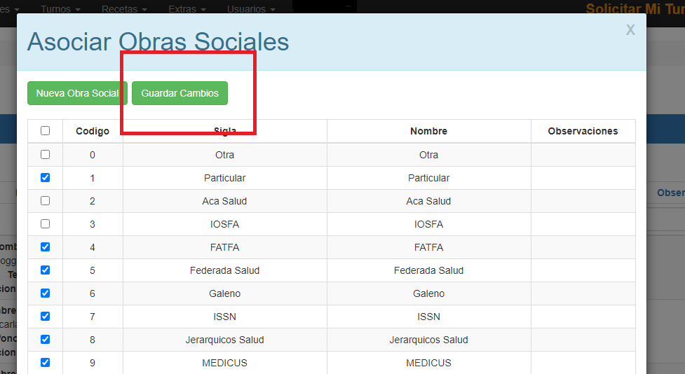Save changes with Guardar Cambios button

179,93
